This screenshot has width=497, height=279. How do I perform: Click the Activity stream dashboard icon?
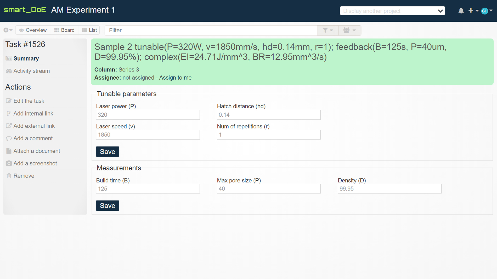click(9, 71)
